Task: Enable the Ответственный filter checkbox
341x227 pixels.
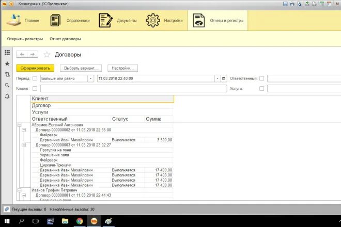Action: pos(262,78)
